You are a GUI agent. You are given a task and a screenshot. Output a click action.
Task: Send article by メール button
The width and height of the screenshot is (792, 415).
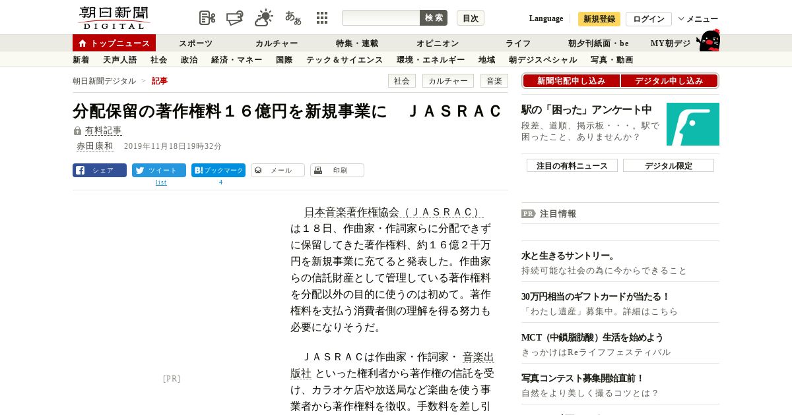278,170
